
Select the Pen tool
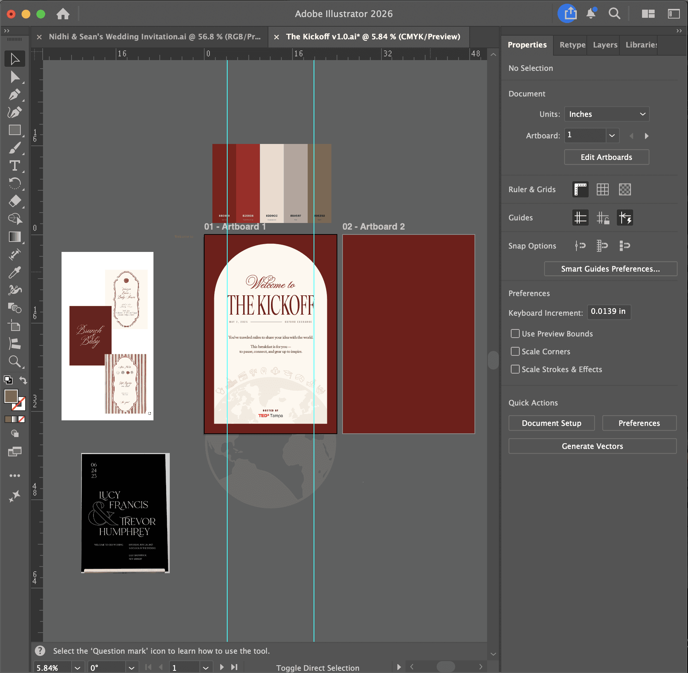point(14,95)
